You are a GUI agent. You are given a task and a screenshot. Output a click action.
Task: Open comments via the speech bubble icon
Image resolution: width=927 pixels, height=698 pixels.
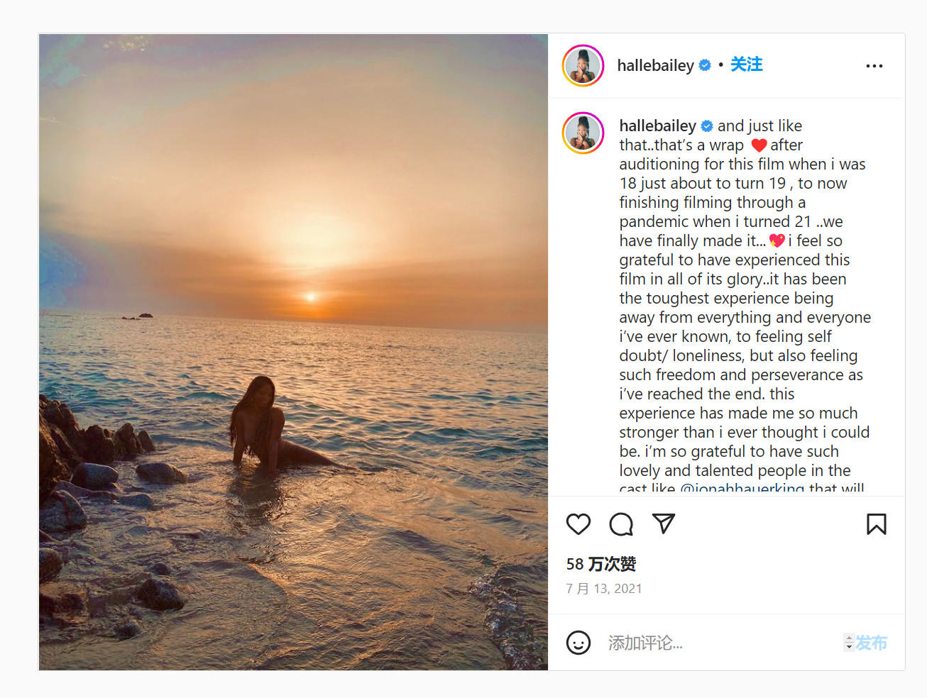(x=621, y=524)
